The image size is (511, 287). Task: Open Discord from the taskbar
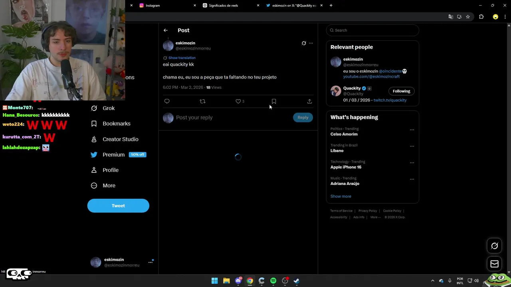pos(238,281)
